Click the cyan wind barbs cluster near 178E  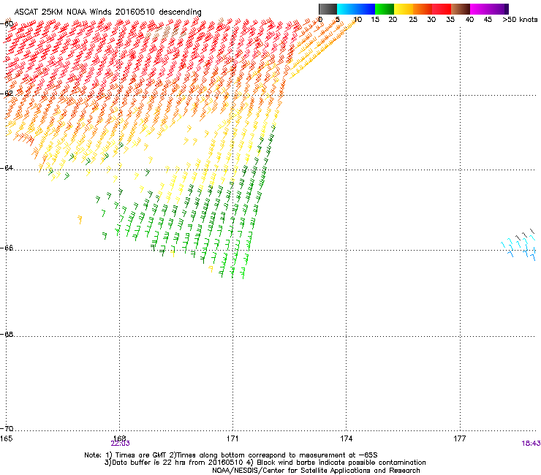[518, 244]
